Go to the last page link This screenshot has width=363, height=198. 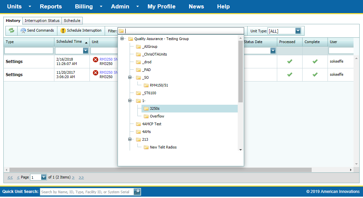[x=81, y=177]
